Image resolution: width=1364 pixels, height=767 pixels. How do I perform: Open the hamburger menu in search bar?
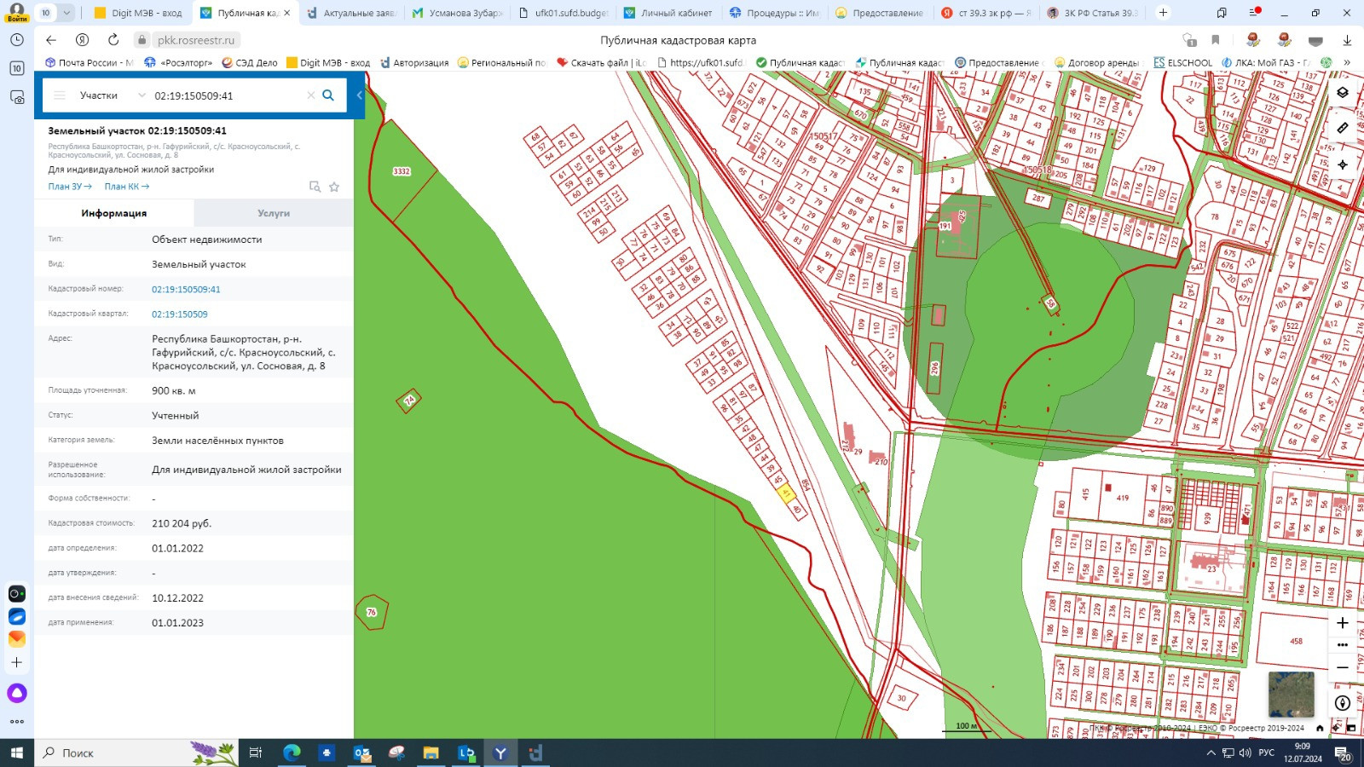(60, 95)
